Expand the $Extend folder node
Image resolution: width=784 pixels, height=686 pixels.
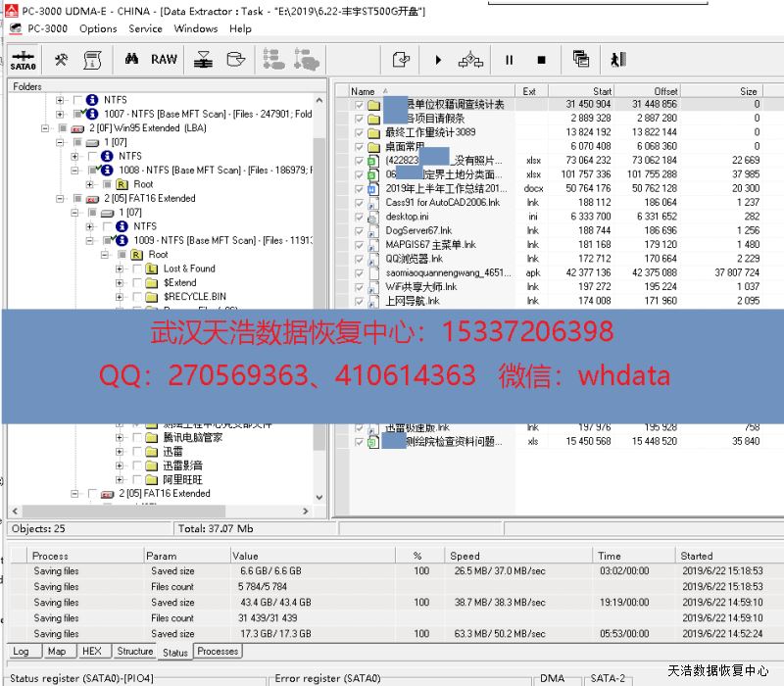coord(120,282)
